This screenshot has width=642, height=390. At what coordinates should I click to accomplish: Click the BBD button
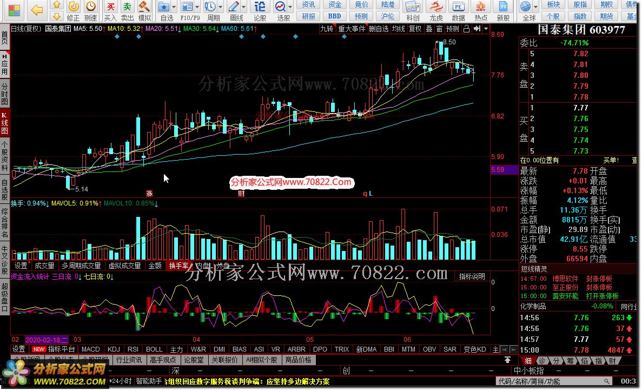pyautogui.click(x=334, y=16)
